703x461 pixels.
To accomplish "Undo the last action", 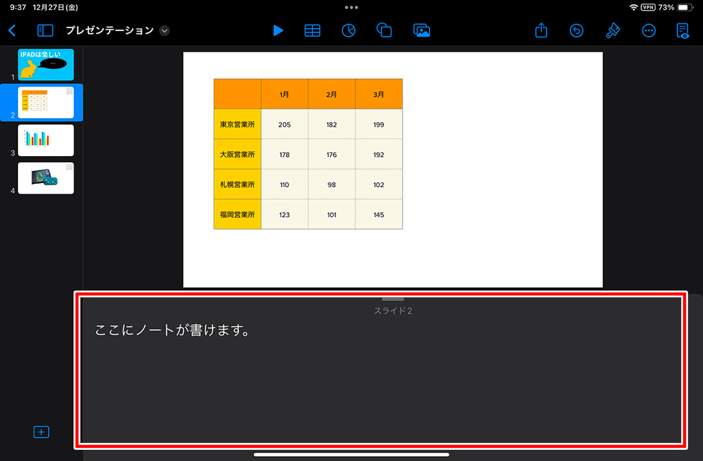I will tap(577, 30).
